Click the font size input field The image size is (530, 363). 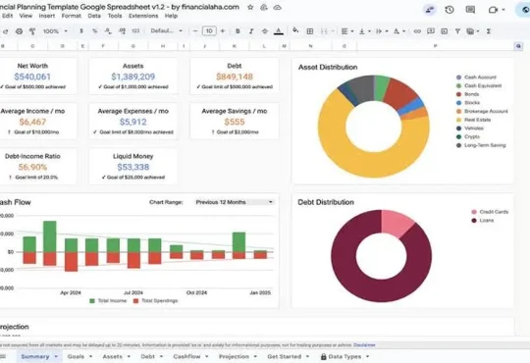[x=209, y=31]
